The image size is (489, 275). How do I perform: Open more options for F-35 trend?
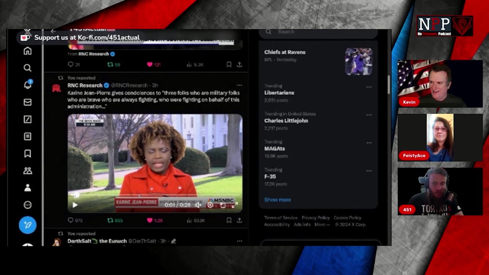[x=369, y=170]
